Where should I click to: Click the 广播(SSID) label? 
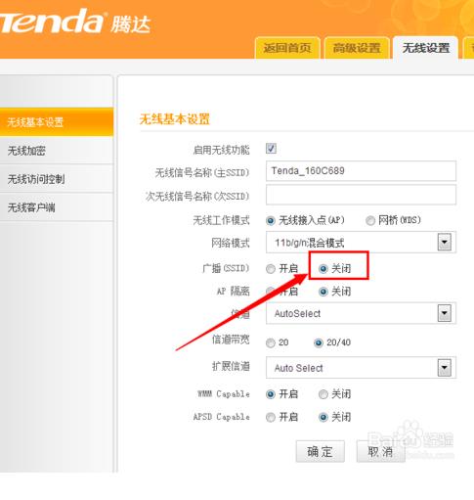tap(226, 268)
